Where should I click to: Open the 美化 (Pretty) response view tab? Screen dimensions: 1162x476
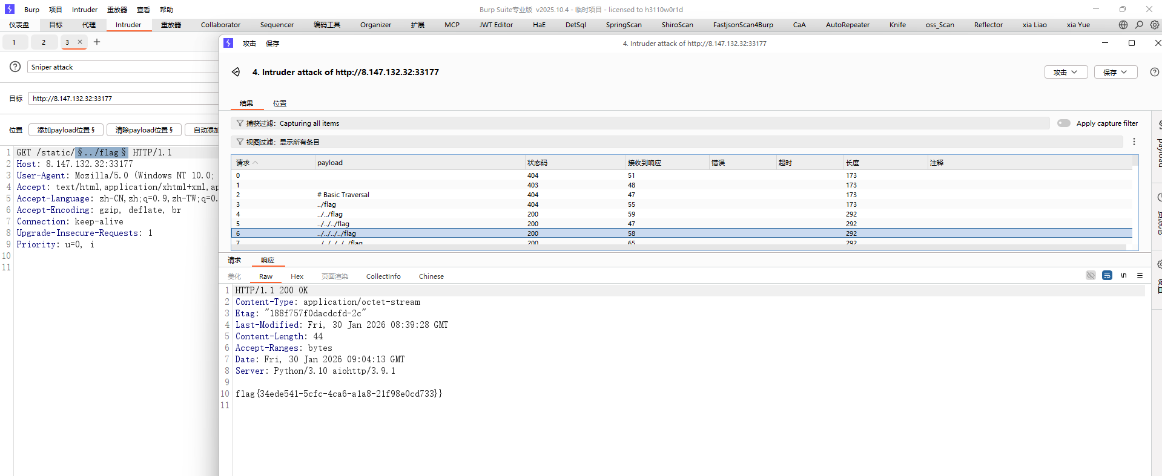tap(234, 276)
